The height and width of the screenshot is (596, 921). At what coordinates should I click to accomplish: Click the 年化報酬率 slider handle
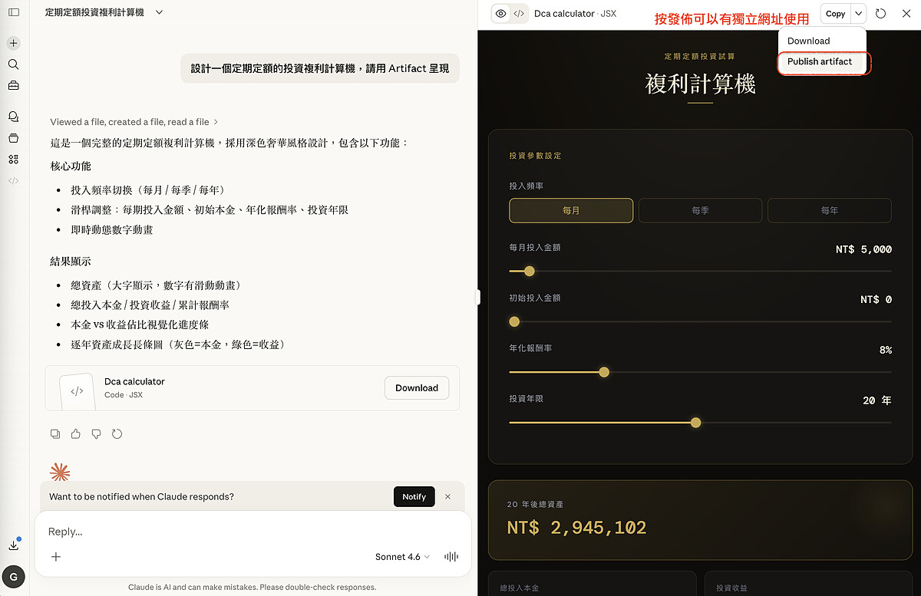[x=604, y=372]
